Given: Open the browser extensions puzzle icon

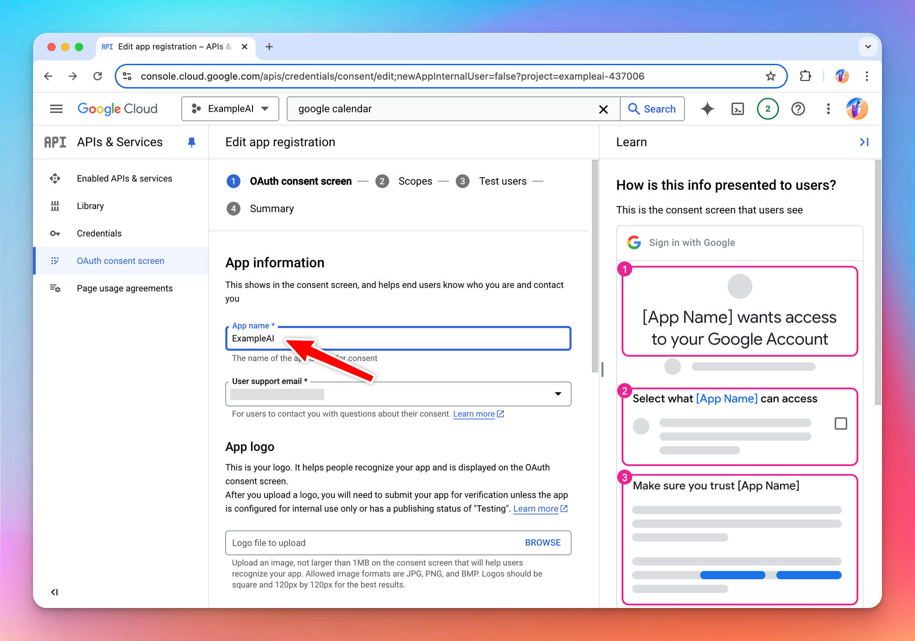Looking at the screenshot, I should pyautogui.click(x=805, y=76).
